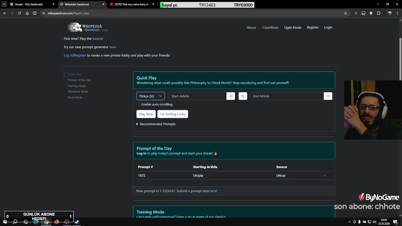Open the browser extensions puzzle icon
Viewport: 402px width, 226px height.
click(x=378, y=13)
